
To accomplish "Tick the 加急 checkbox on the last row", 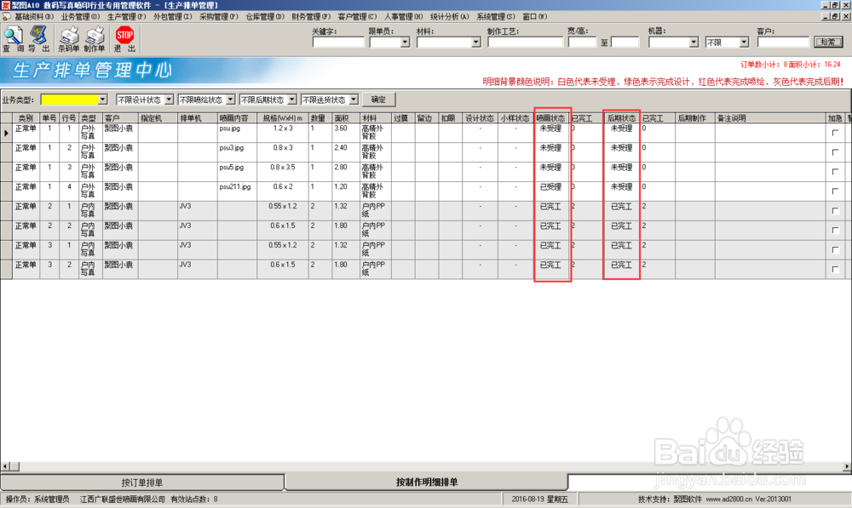I will click(x=835, y=265).
